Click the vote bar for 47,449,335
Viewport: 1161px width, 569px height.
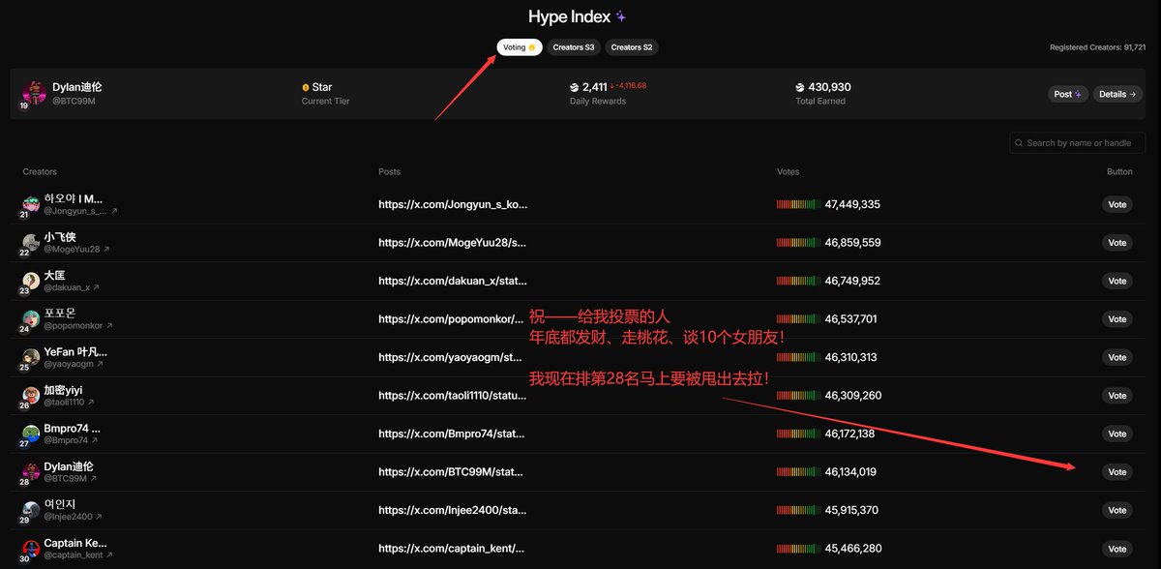click(798, 204)
